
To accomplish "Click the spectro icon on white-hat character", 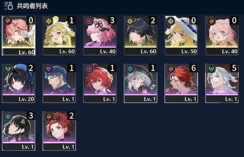I will [171, 21].
